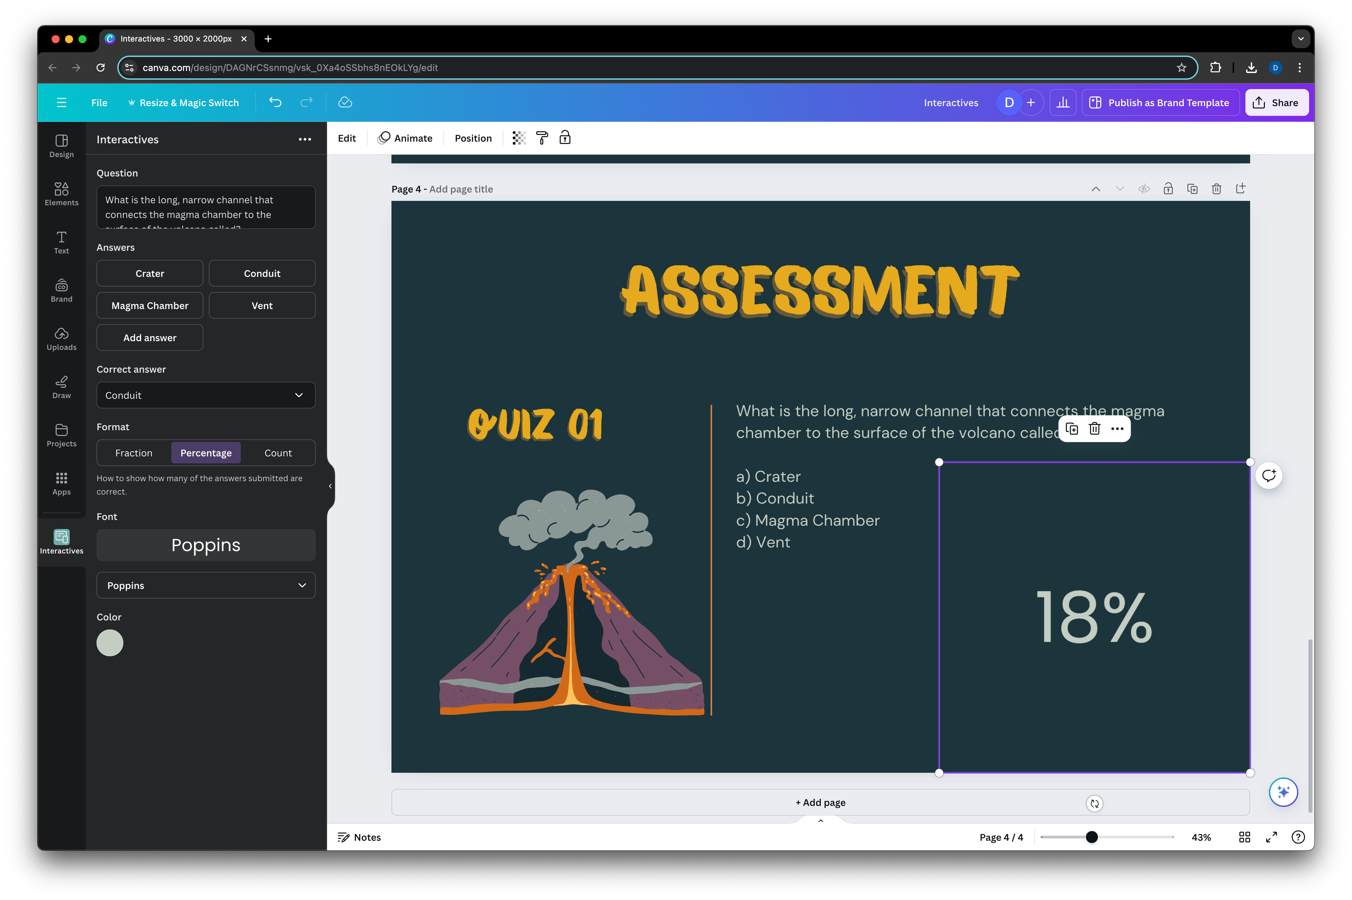Screen dimensions: 1352x900
Task: Open the analytics bar chart icon
Action: tap(1063, 103)
